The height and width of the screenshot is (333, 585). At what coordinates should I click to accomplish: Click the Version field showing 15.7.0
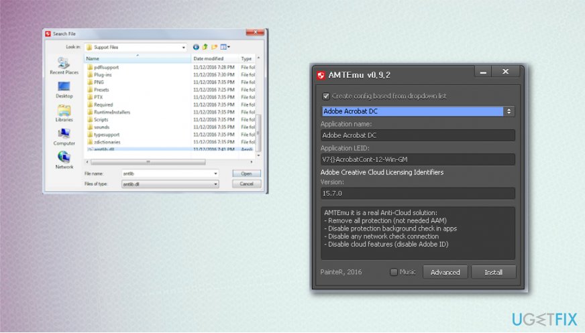(x=418, y=194)
